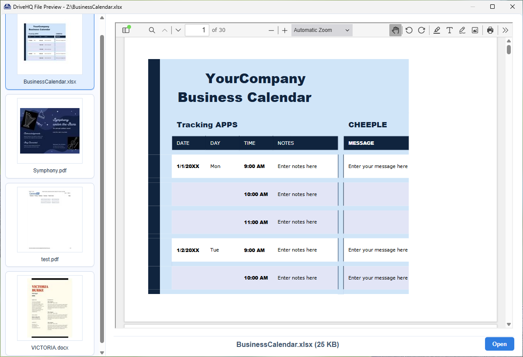The image size is (523, 357).
Task: Click 'Enter your message here' in Tue row
Action: [378, 250]
